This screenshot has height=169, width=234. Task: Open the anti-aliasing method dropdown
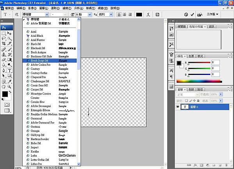click(111, 14)
